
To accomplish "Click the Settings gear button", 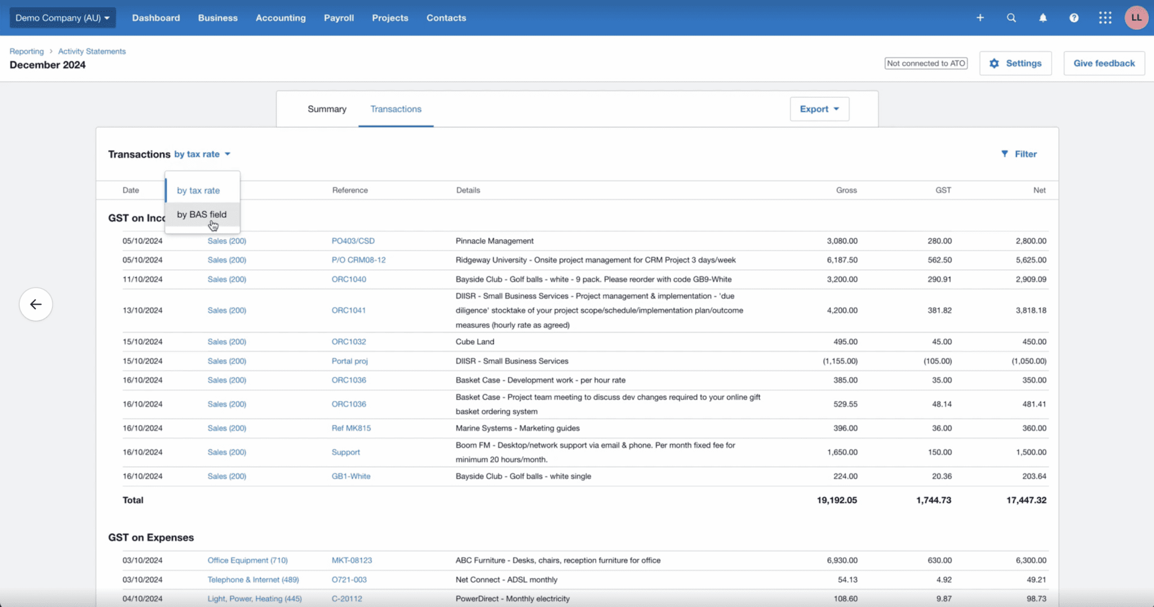I will [1016, 63].
